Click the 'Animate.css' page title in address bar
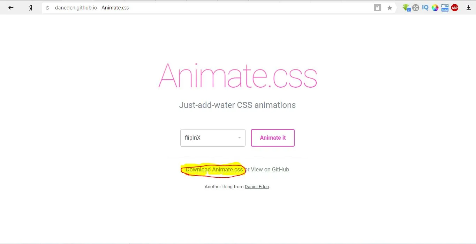 (115, 8)
